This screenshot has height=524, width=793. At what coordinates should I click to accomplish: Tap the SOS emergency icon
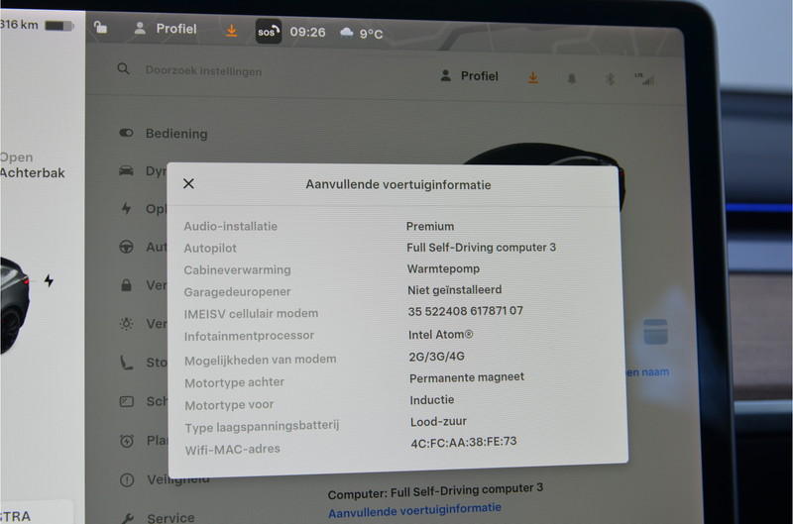coord(268,32)
